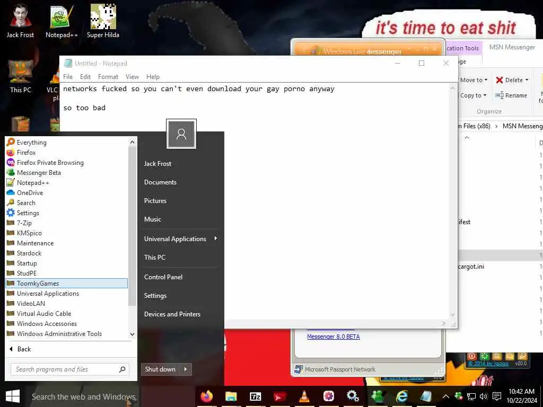Open Documents from Start menu
The height and width of the screenshot is (407, 543).
coord(181,182)
